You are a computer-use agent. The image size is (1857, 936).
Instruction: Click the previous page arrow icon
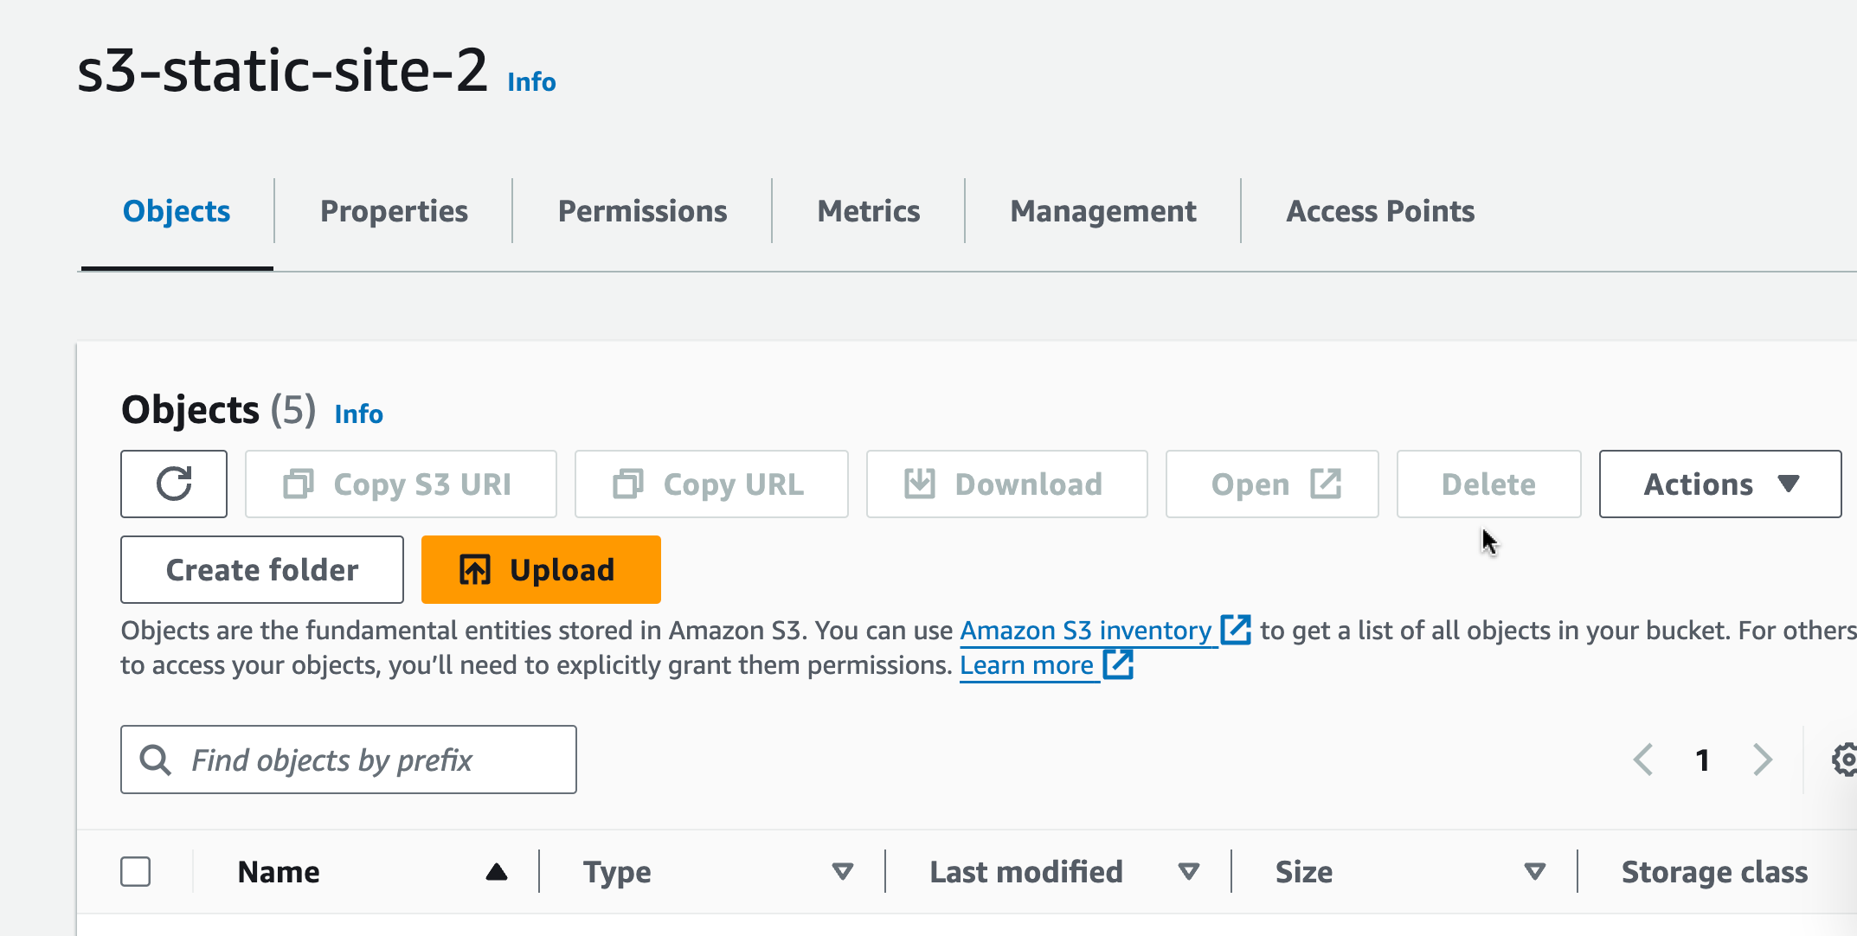point(1643,760)
